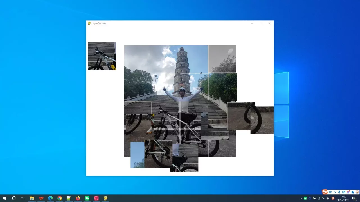Click the hgmGame frog taskbar icon
This screenshot has height=202, width=360.
pos(105,198)
